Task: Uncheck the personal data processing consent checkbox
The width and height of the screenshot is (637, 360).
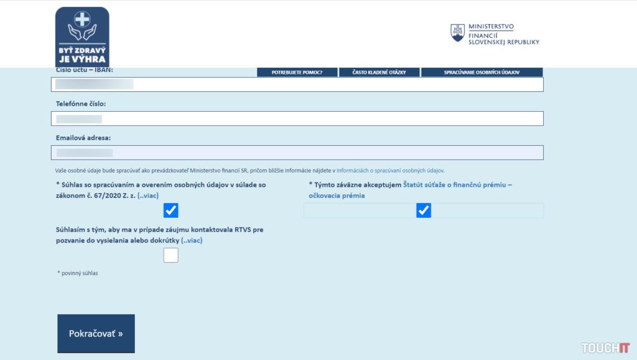Action: [171, 210]
